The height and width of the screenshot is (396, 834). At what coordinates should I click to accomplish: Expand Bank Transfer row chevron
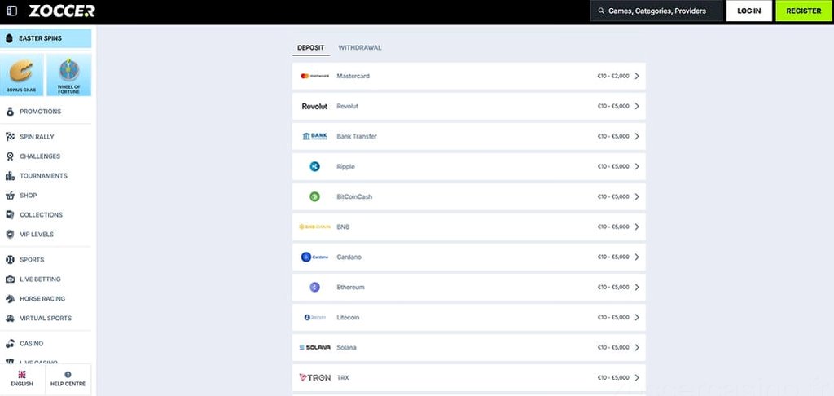tap(637, 136)
